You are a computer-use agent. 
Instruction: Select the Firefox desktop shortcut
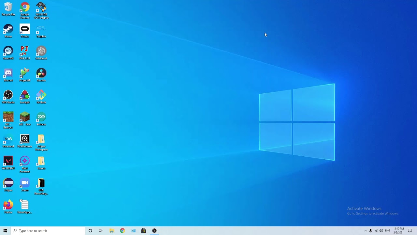[x=8, y=207]
